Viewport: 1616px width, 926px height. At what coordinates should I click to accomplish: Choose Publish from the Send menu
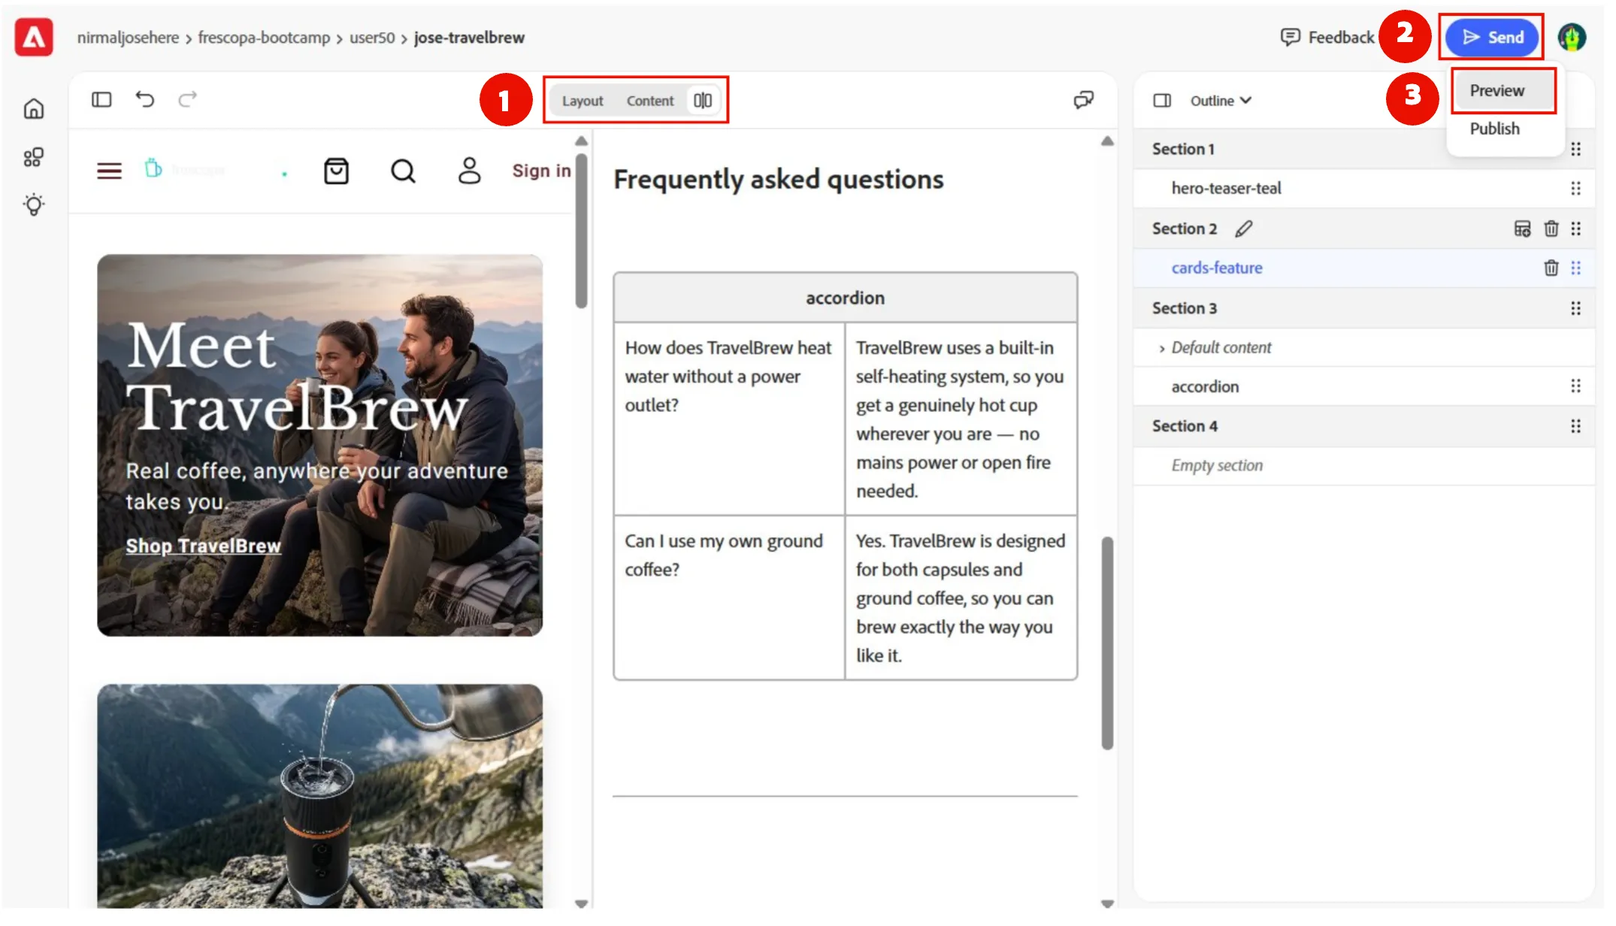point(1495,129)
